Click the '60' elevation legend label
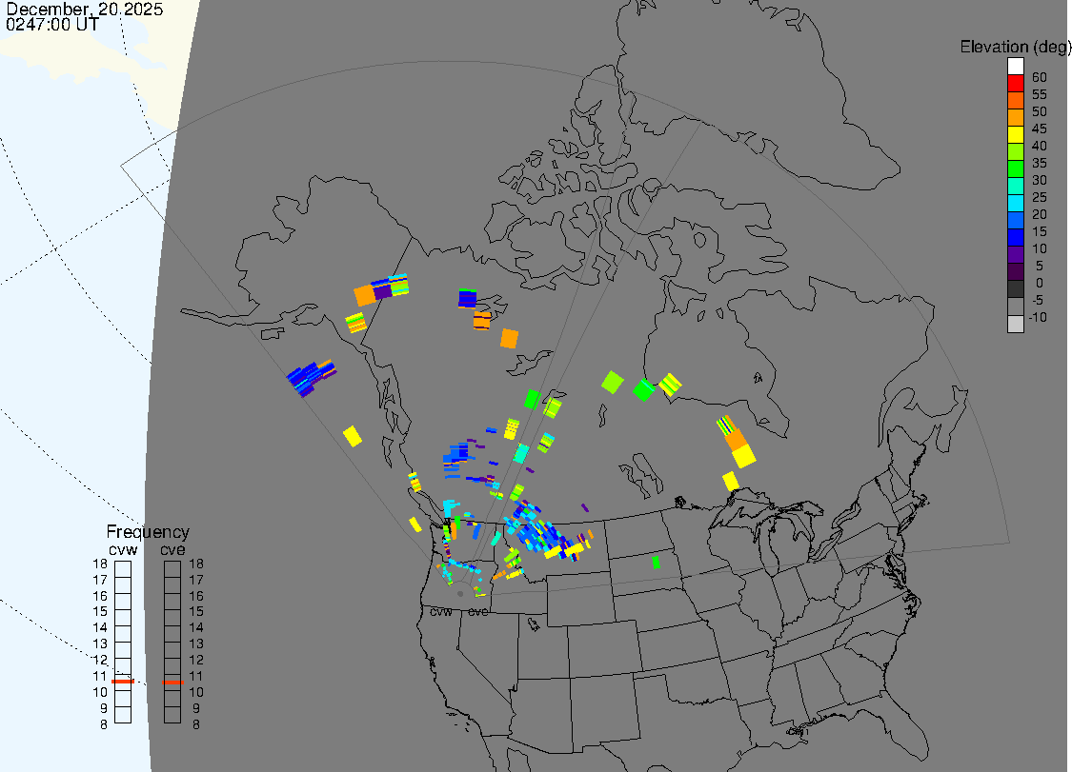 click(x=1040, y=77)
